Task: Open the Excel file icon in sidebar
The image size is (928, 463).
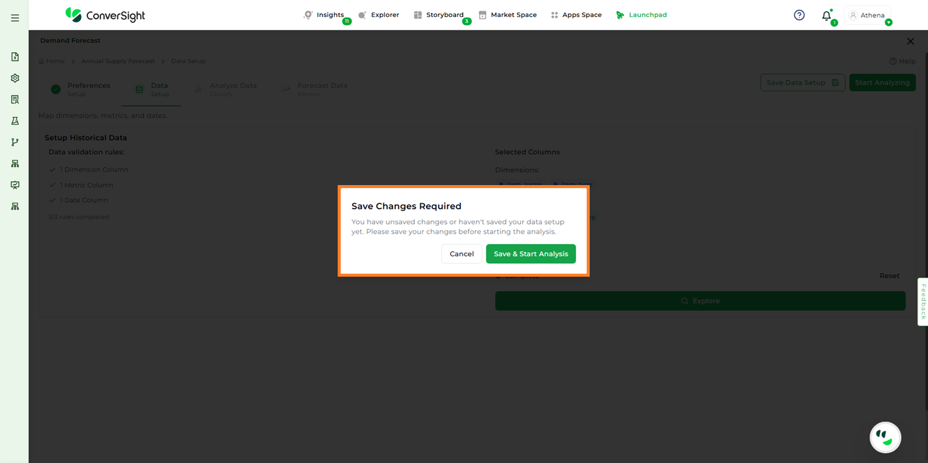Action: [x=15, y=57]
